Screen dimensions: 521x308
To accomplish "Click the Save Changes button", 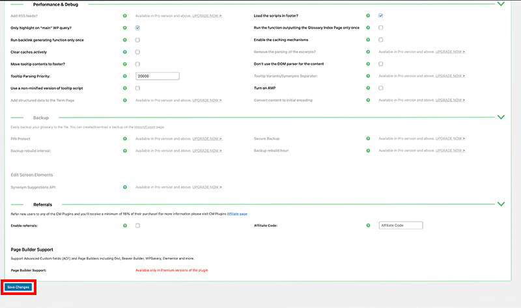I will (x=18, y=287).
